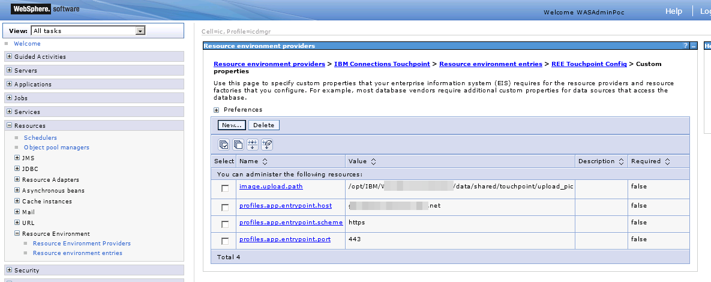Open the profiles.app.entrypoint.host property
Image resolution: width=711 pixels, height=282 pixels.
pos(286,205)
